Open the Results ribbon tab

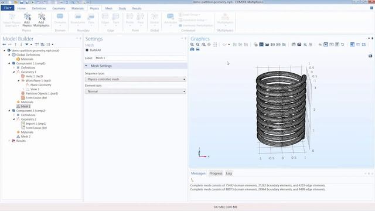pyautogui.click(x=137, y=8)
